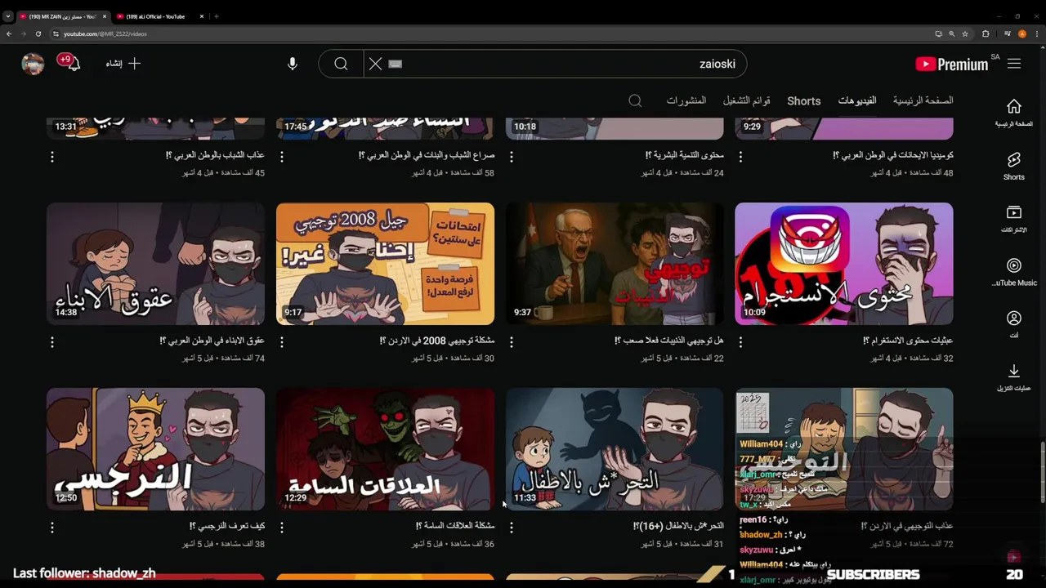Open YouTube Music in the sidebar

1014,272
